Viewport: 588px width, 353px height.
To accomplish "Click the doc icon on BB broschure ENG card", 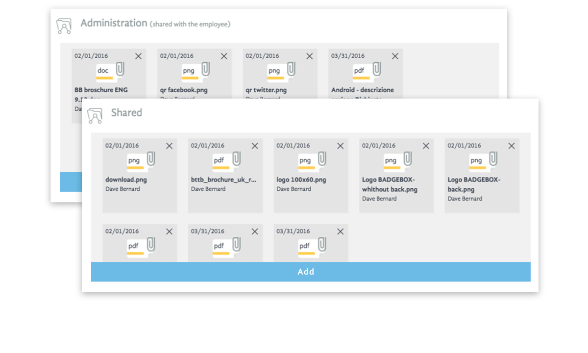I will tap(103, 70).
